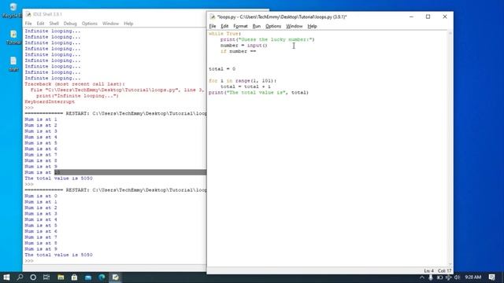Click the battery status tray icon
The height and width of the screenshot is (283, 504).
(x=439, y=277)
